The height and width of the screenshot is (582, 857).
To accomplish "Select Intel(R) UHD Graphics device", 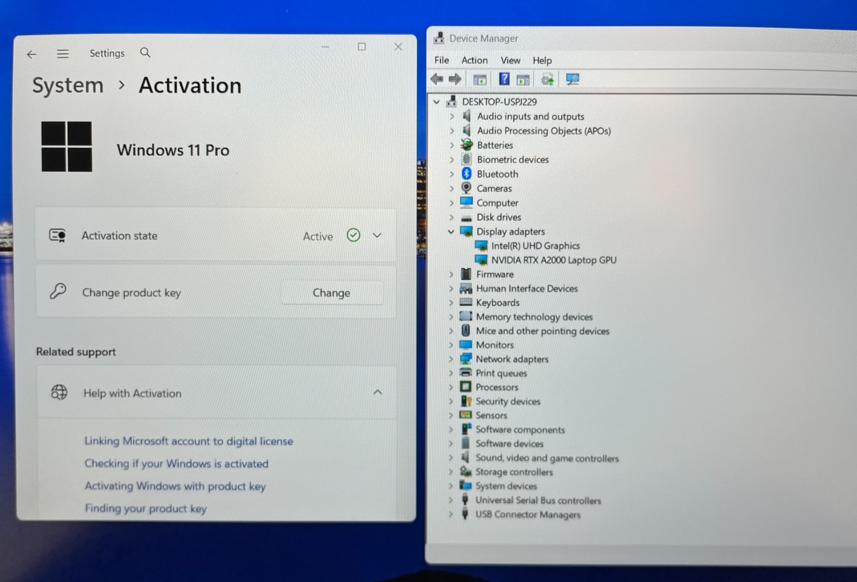I will click(536, 246).
